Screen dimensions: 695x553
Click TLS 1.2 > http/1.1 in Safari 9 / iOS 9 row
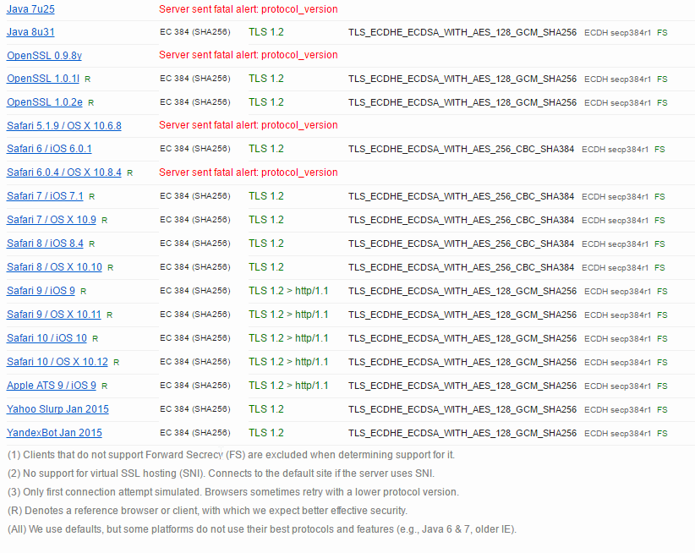coord(288,291)
